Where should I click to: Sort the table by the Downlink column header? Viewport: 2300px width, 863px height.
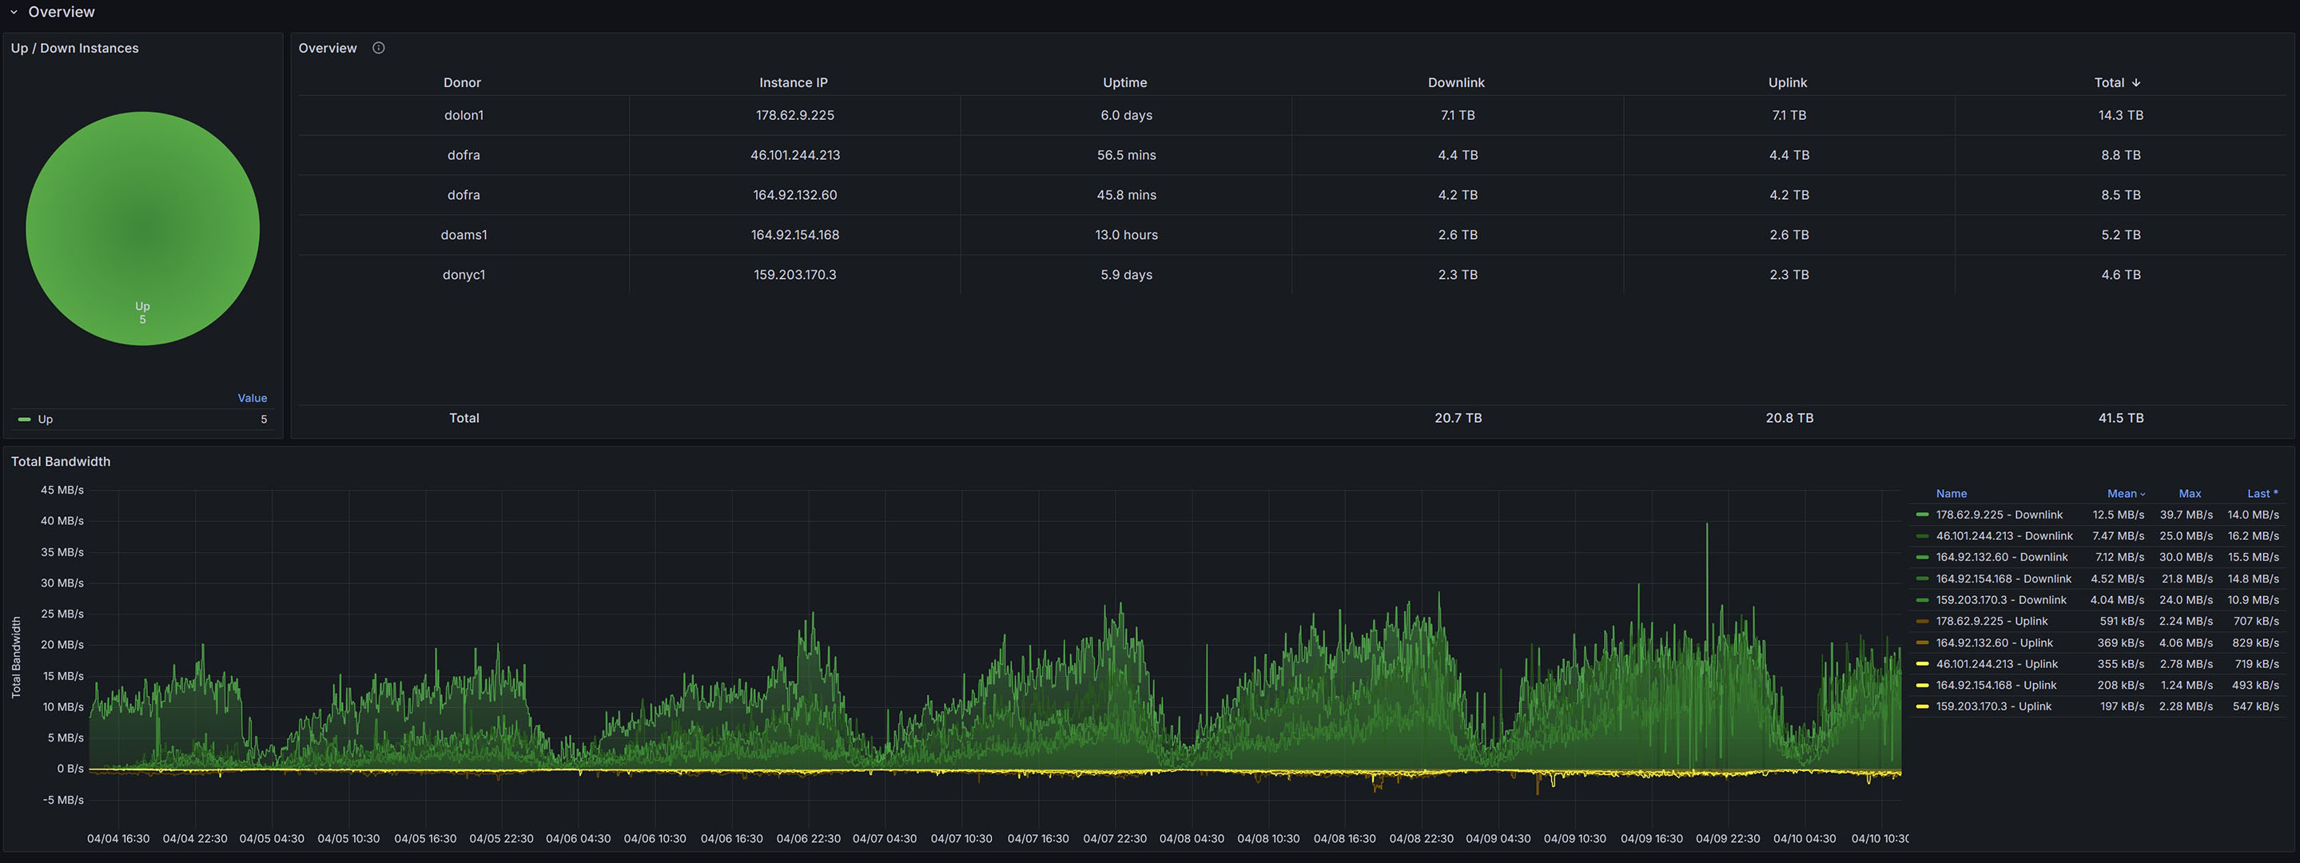click(1456, 82)
